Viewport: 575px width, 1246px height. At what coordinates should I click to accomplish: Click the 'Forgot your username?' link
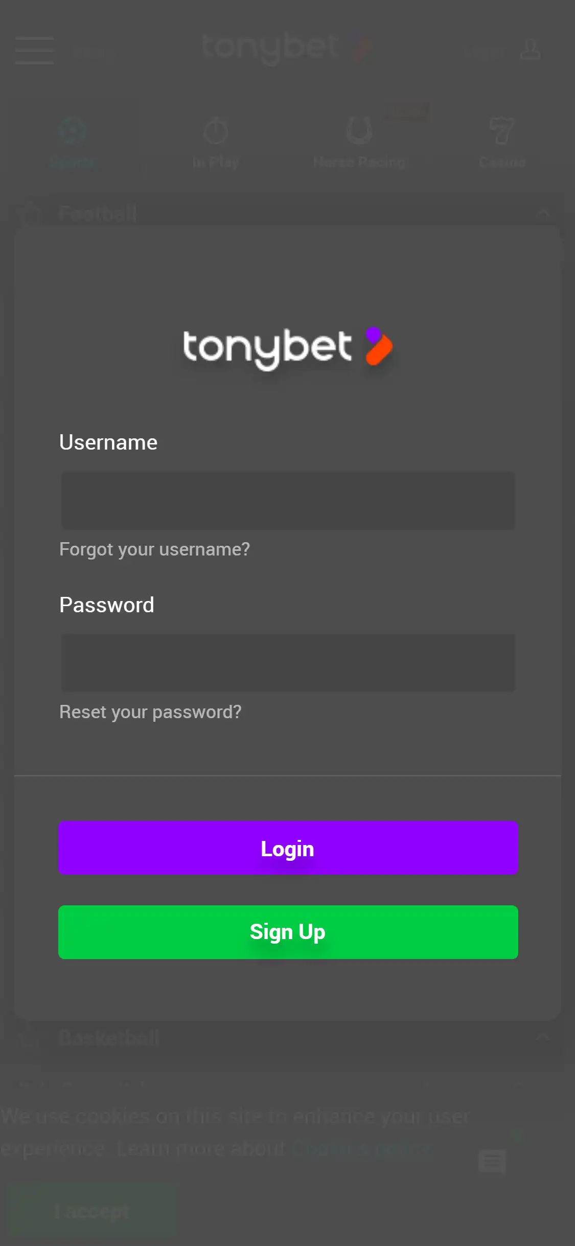(x=154, y=549)
